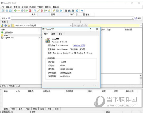This screenshot has height=113, width=143.
Task: Click the local pane refresh icon
Action: click(6, 25)
